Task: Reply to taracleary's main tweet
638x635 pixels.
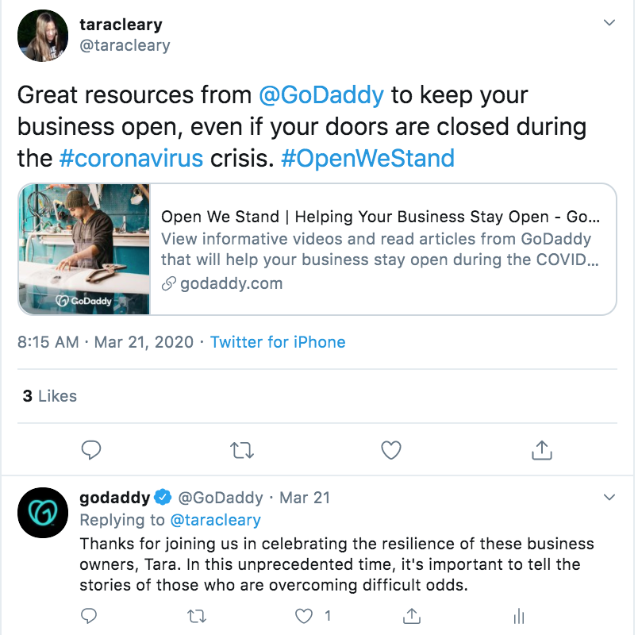Action: click(92, 450)
